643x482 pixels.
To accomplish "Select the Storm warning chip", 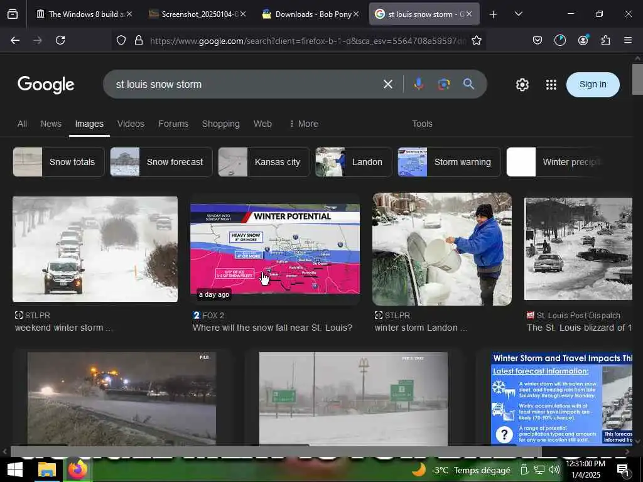I will [x=449, y=162].
